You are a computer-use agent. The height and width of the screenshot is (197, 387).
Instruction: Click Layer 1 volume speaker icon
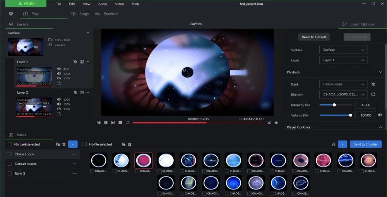point(59,74)
